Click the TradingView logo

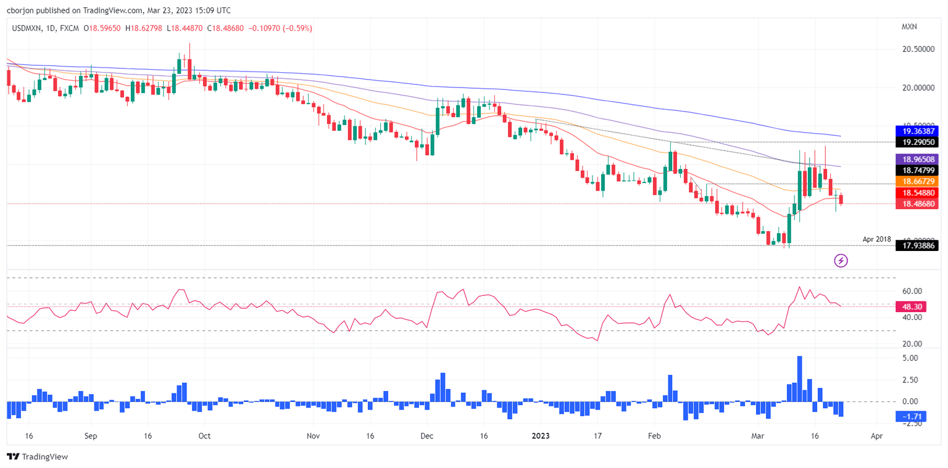pyautogui.click(x=36, y=457)
